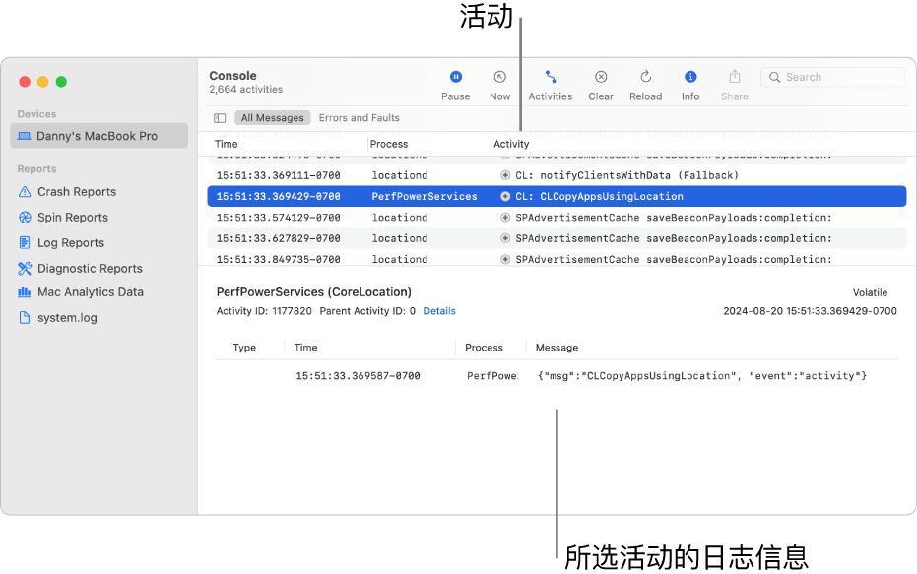Open Spin Reports in the sidebar
This screenshot has width=917, height=574.
[73, 218]
